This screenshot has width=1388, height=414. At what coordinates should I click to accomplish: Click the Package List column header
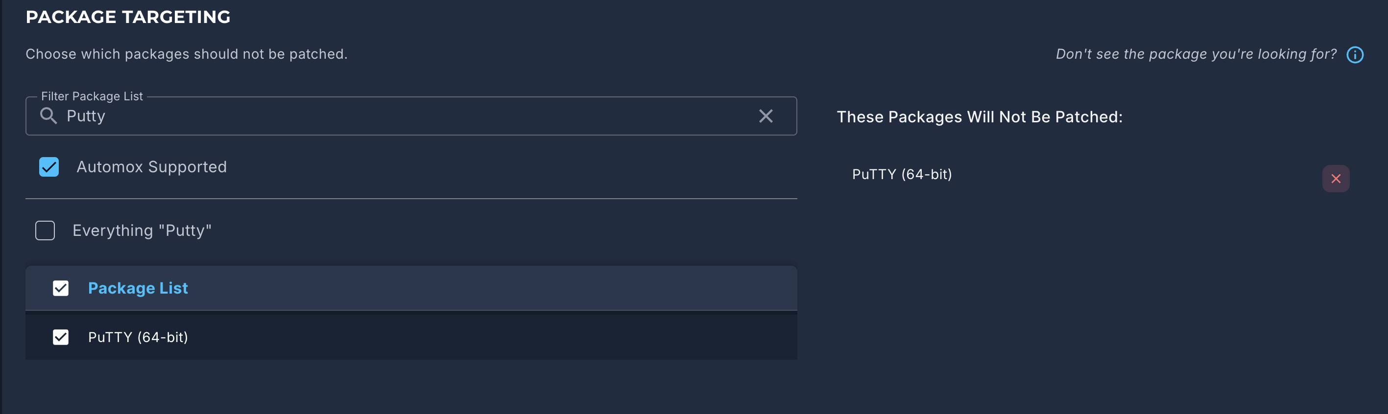(138, 288)
